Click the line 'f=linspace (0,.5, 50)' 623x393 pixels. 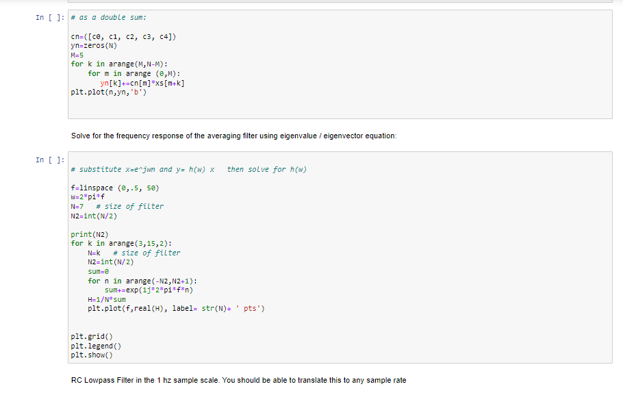click(x=115, y=188)
